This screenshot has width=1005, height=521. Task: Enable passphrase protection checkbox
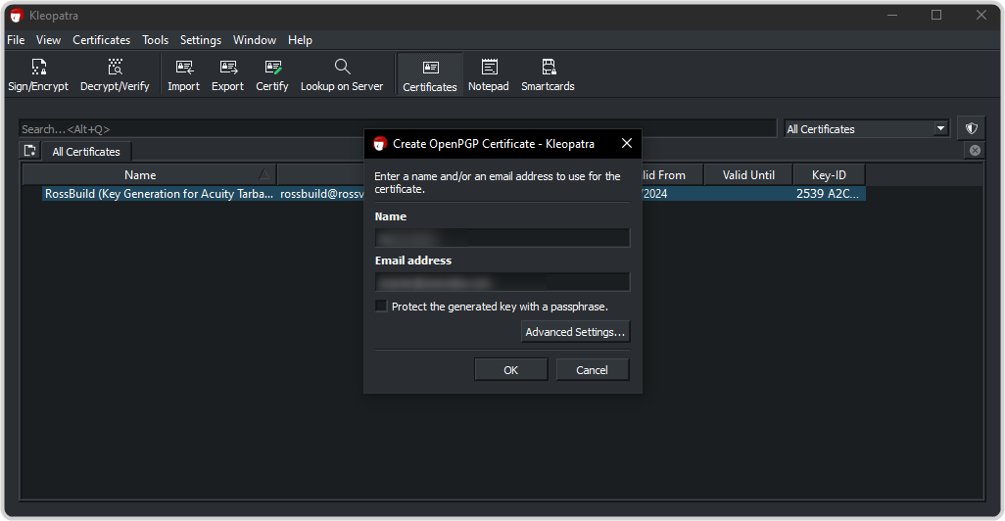[x=381, y=307]
